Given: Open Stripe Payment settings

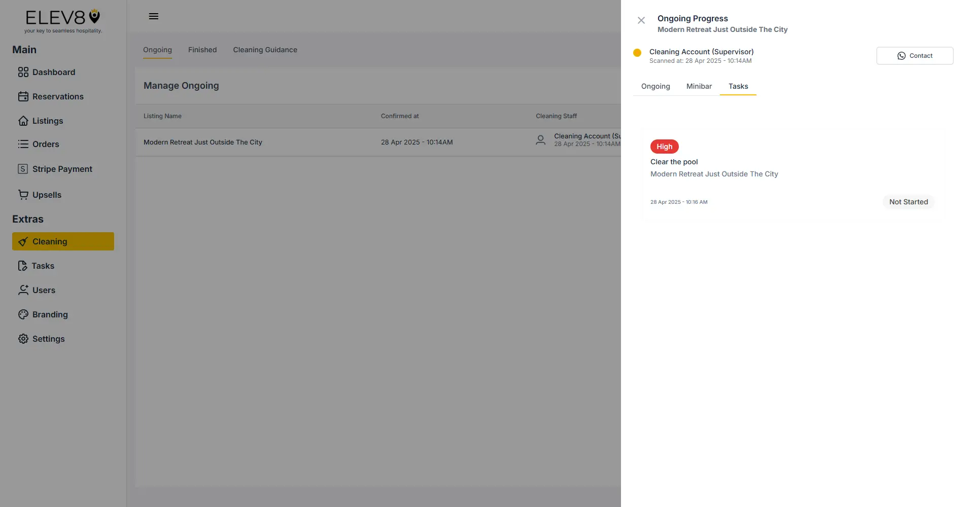Looking at the screenshot, I should coord(62,168).
